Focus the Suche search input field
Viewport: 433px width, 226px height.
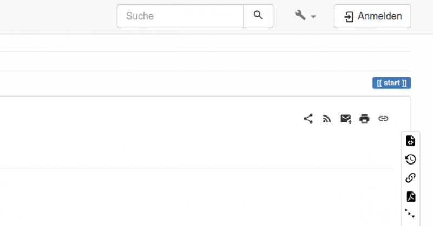point(180,16)
